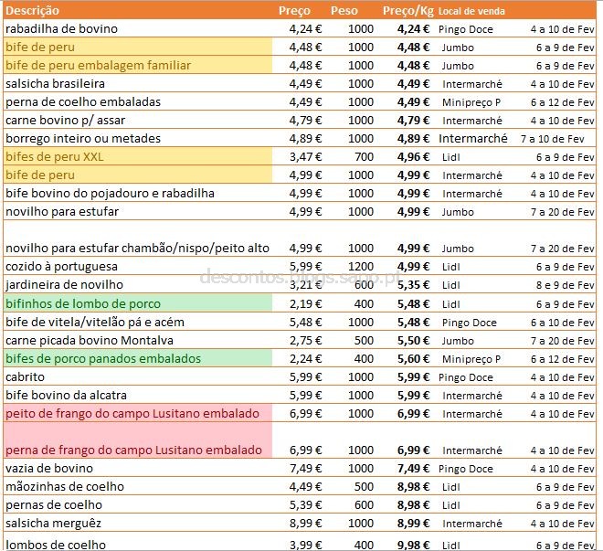This screenshot has width=603, height=551.
Task: Click the 1200 weight of cozido à portuguesa
Action: 361,267
